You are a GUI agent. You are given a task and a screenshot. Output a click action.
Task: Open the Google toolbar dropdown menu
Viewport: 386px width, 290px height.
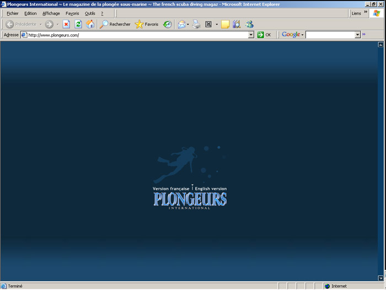293,35
